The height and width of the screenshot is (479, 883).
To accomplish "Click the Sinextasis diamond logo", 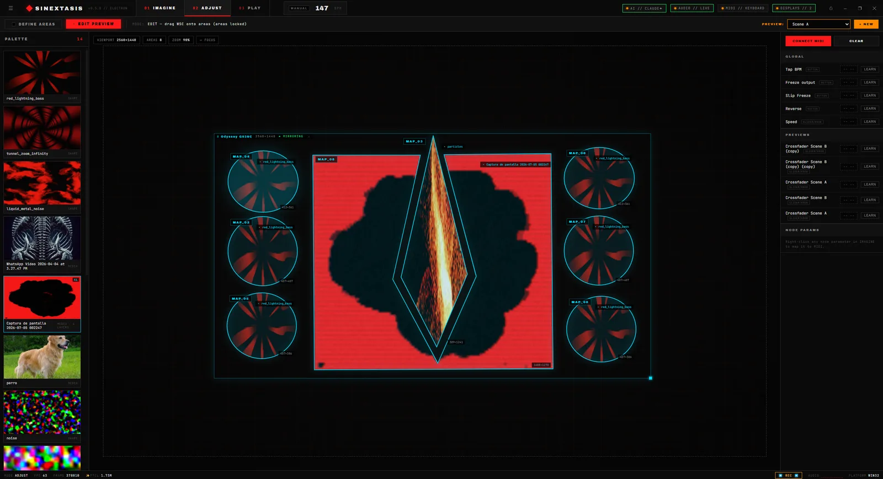I will coord(29,8).
